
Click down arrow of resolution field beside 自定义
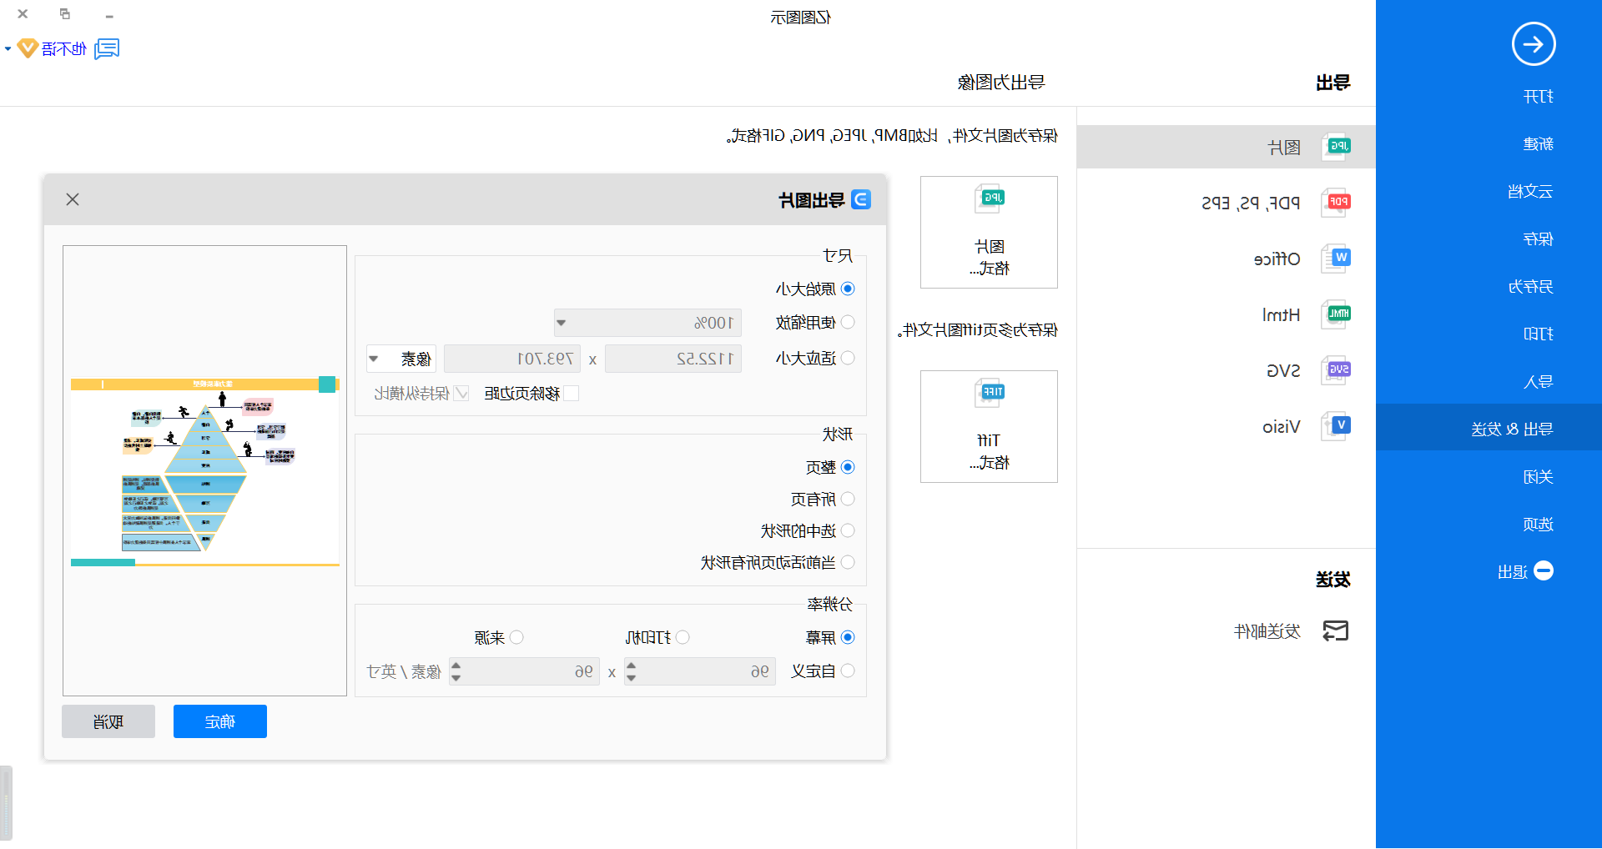tap(632, 677)
